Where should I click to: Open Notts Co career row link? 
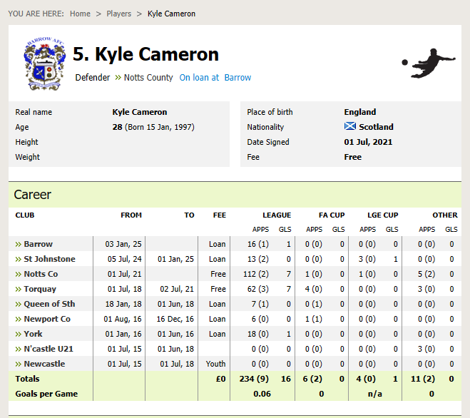point(41,274)
